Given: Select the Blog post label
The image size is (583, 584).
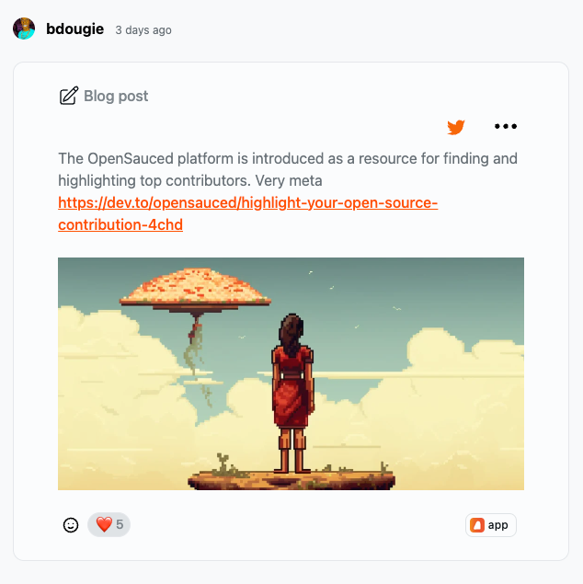Looking at the screenshot, I should click(x=116, y=96).
